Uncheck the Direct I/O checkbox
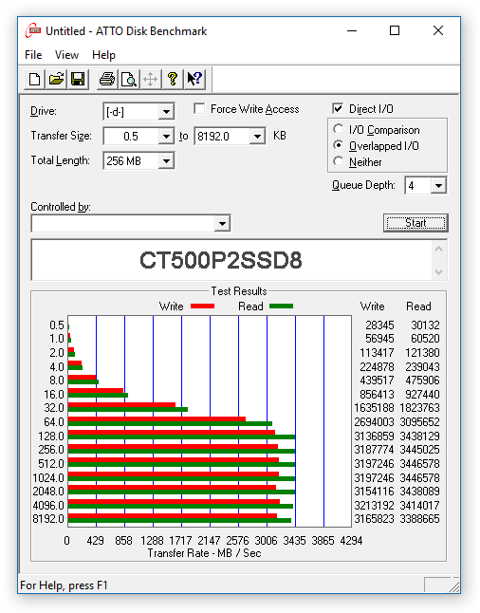 click(338, 109)
